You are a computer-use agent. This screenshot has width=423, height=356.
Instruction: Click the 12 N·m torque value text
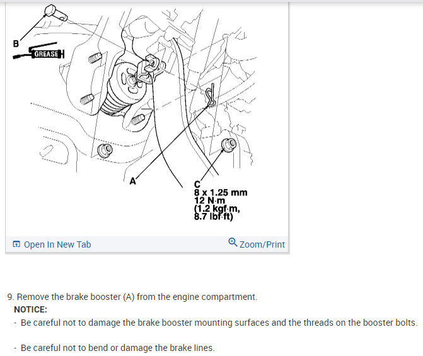[210, 200]
